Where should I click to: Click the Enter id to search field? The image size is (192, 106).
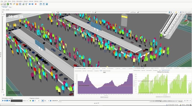point(186,12)
